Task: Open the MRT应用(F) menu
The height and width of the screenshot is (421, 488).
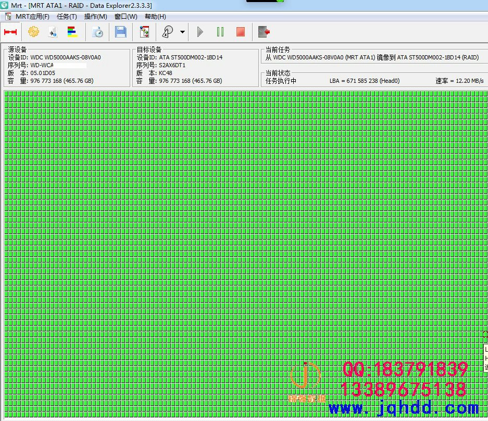Action: click(x=32, y=17)
